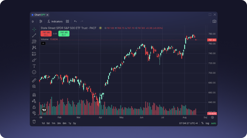Select the ruler measure tool
Image resolution: width=247 pixels, height=138 pixels.
pyautogui.click(x=34, y=80)
